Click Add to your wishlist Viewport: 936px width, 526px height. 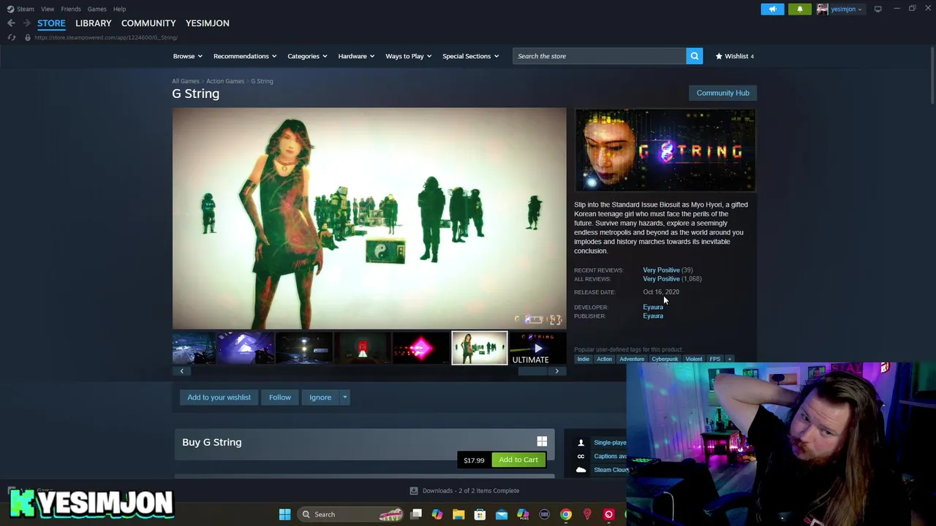click(219, 397)
